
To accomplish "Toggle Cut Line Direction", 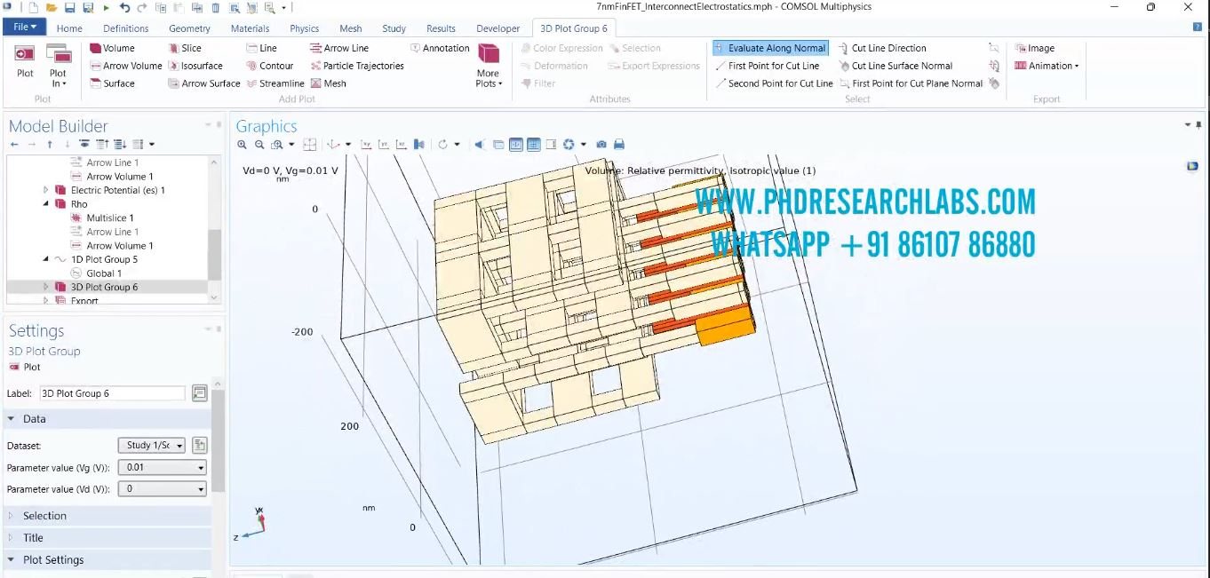I will [882, 48].
